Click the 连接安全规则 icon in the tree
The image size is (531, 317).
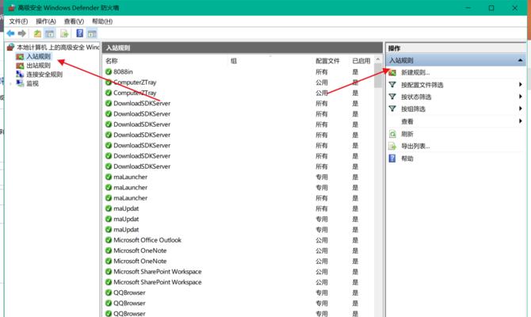[x=20, y=74]
